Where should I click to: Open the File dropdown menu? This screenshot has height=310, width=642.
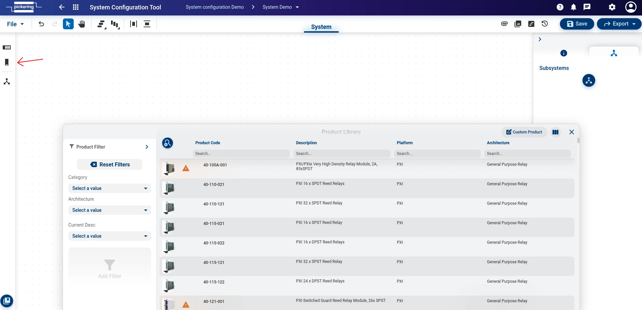pos(15,24)
